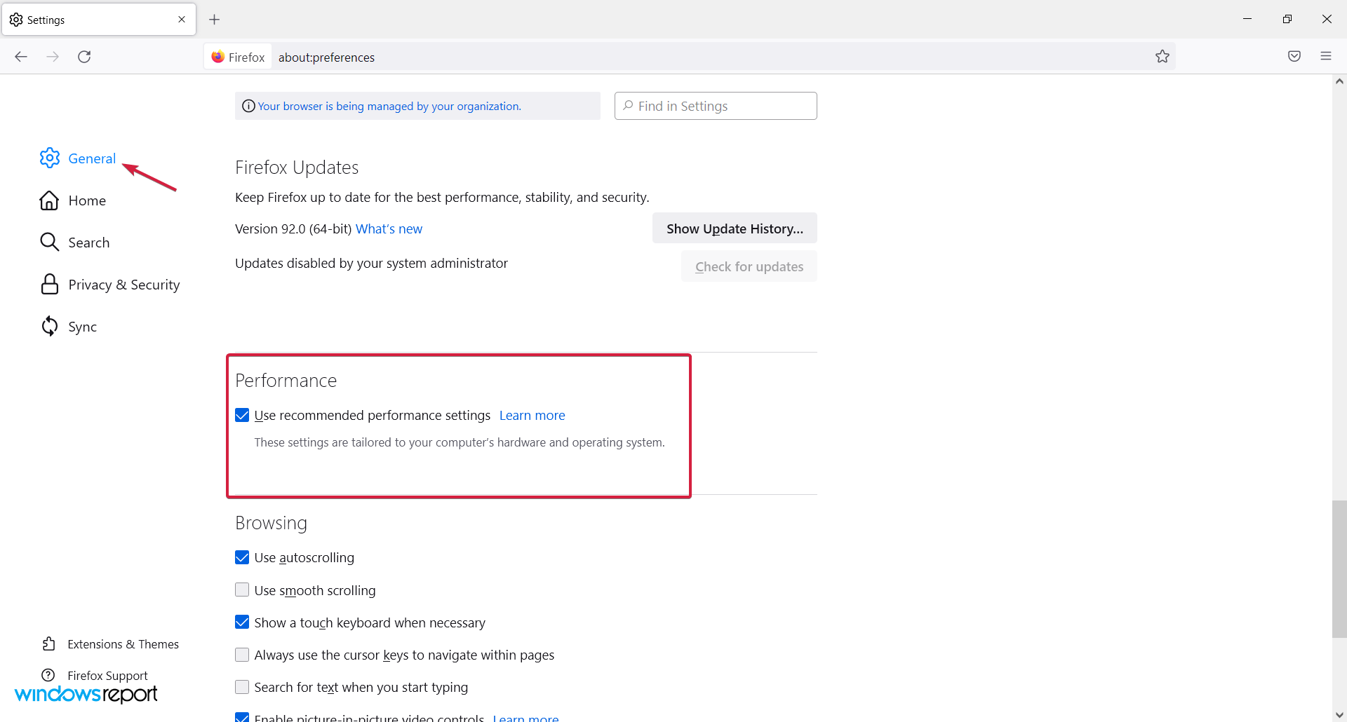Click the Firefox Support question mark icon
The width and height of the screenshot is (1347, 722).
point(48,675)
